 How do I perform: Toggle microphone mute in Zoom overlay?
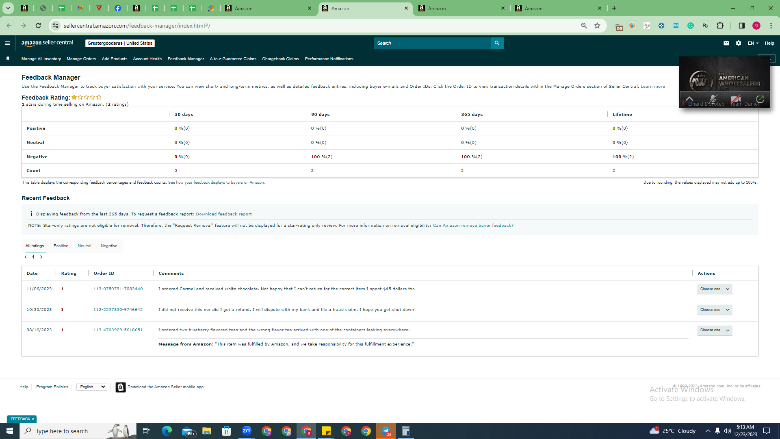[713, 99]
